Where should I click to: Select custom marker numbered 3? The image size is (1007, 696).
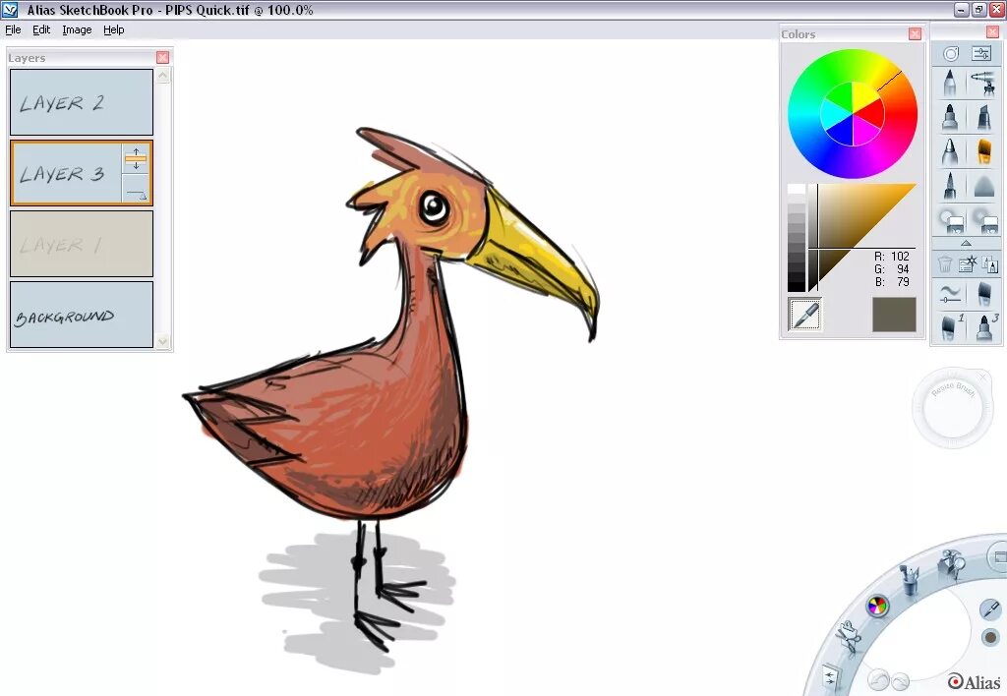pos(983,326)
